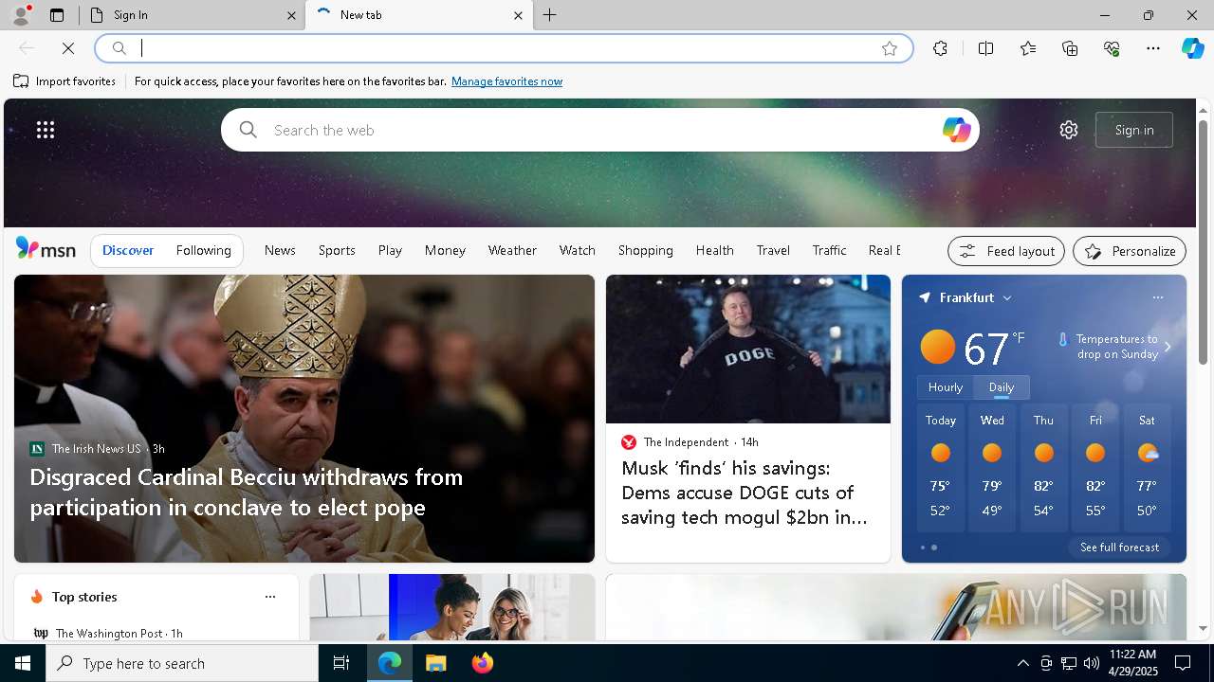Open Manage favorites now link
The height and width of the screenshot is (682, 1214).
click(506, 81)
